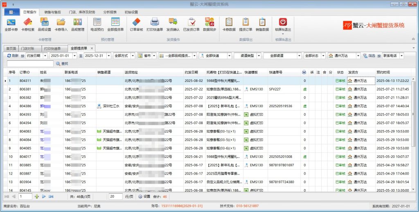
Task: Open the 卡券检索 search tool
Action: click(28, 24)
